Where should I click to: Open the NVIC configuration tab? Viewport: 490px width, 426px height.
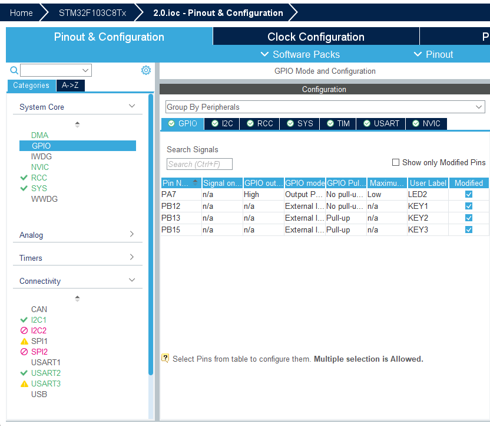tap(426, 124)
